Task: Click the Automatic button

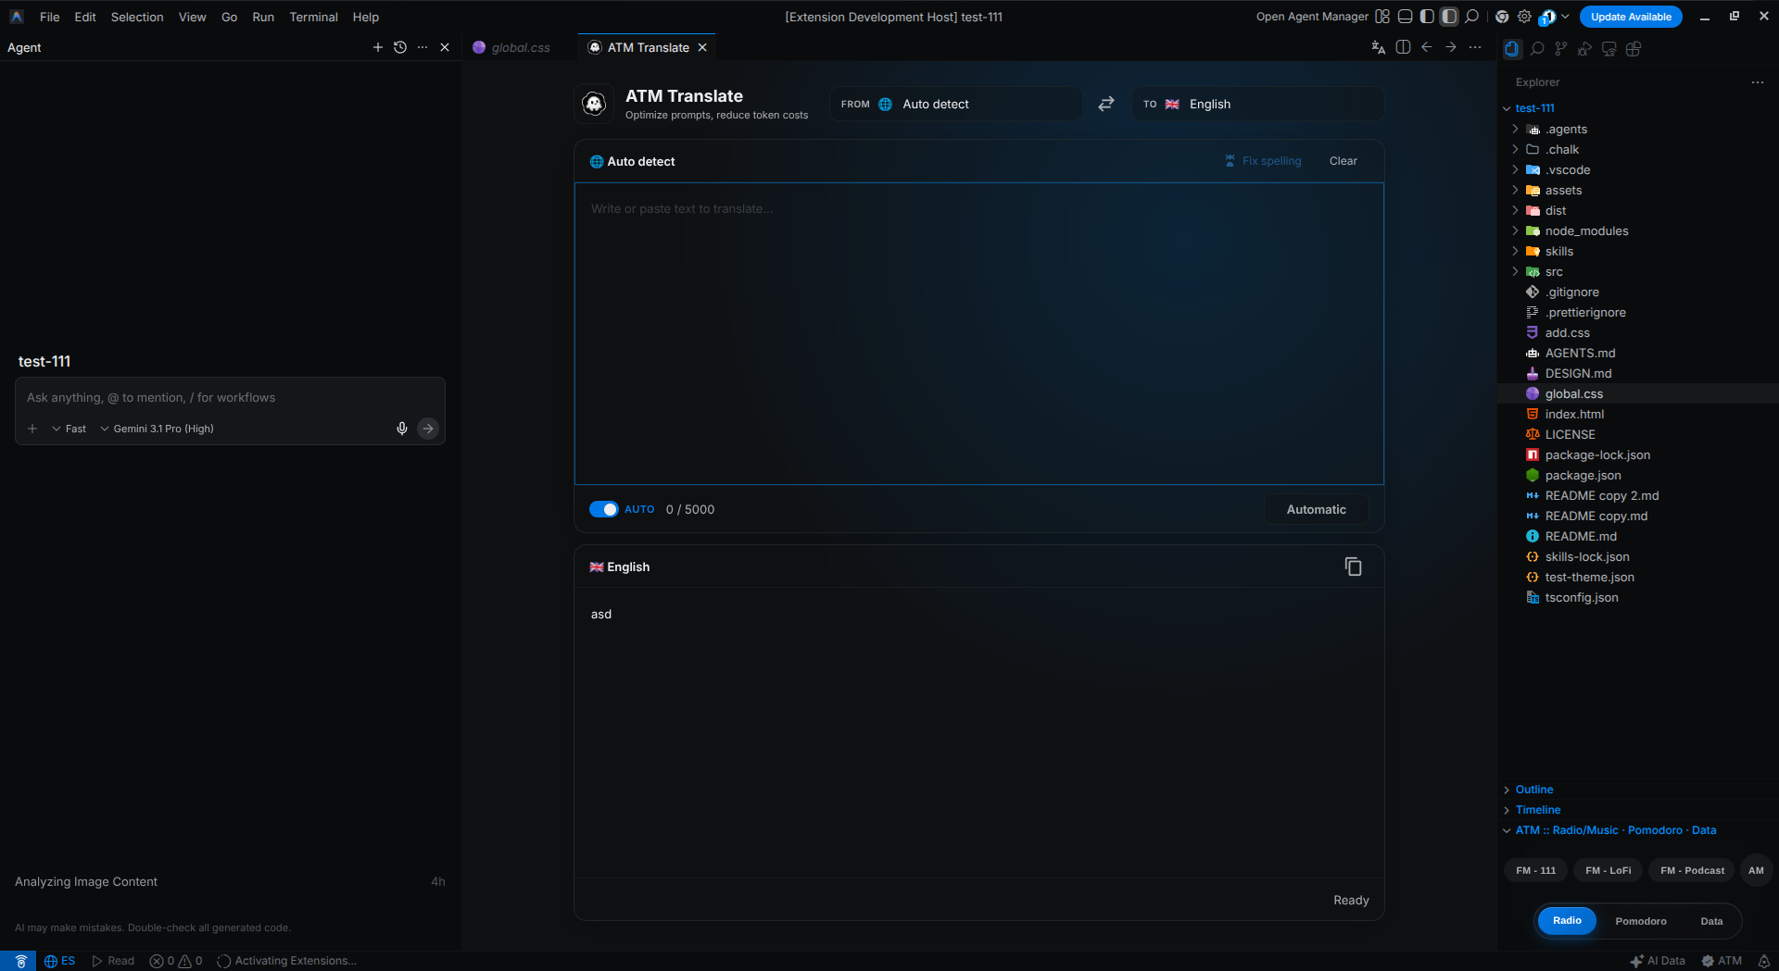Action: coord(1316,509)
